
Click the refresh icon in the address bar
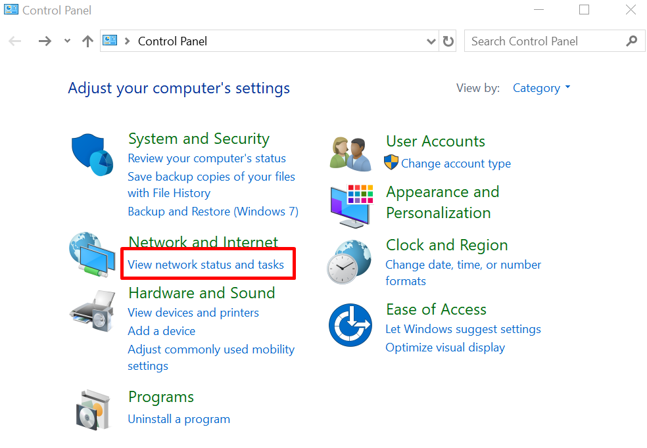pos(448,41)
